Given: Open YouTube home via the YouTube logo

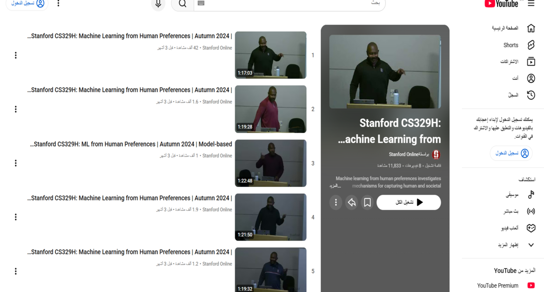Looking at the screenshot, I should (x=501, y=4).
